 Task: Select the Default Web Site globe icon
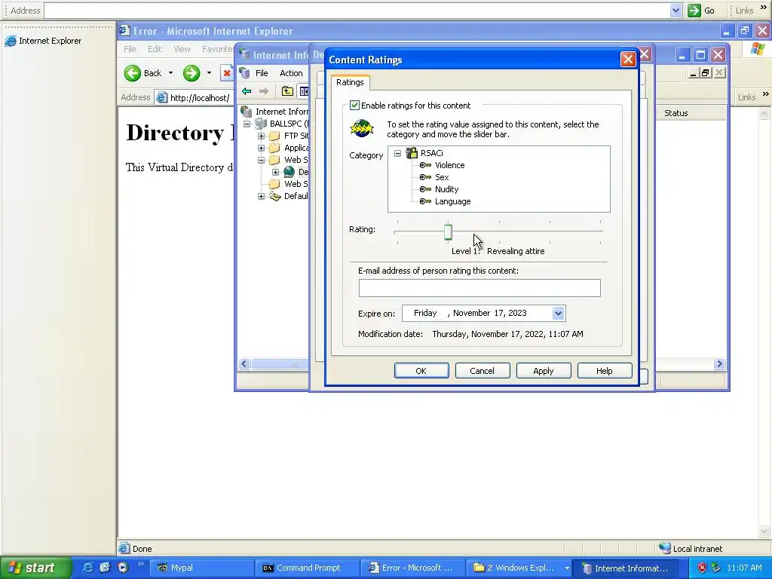pos(289,172)
